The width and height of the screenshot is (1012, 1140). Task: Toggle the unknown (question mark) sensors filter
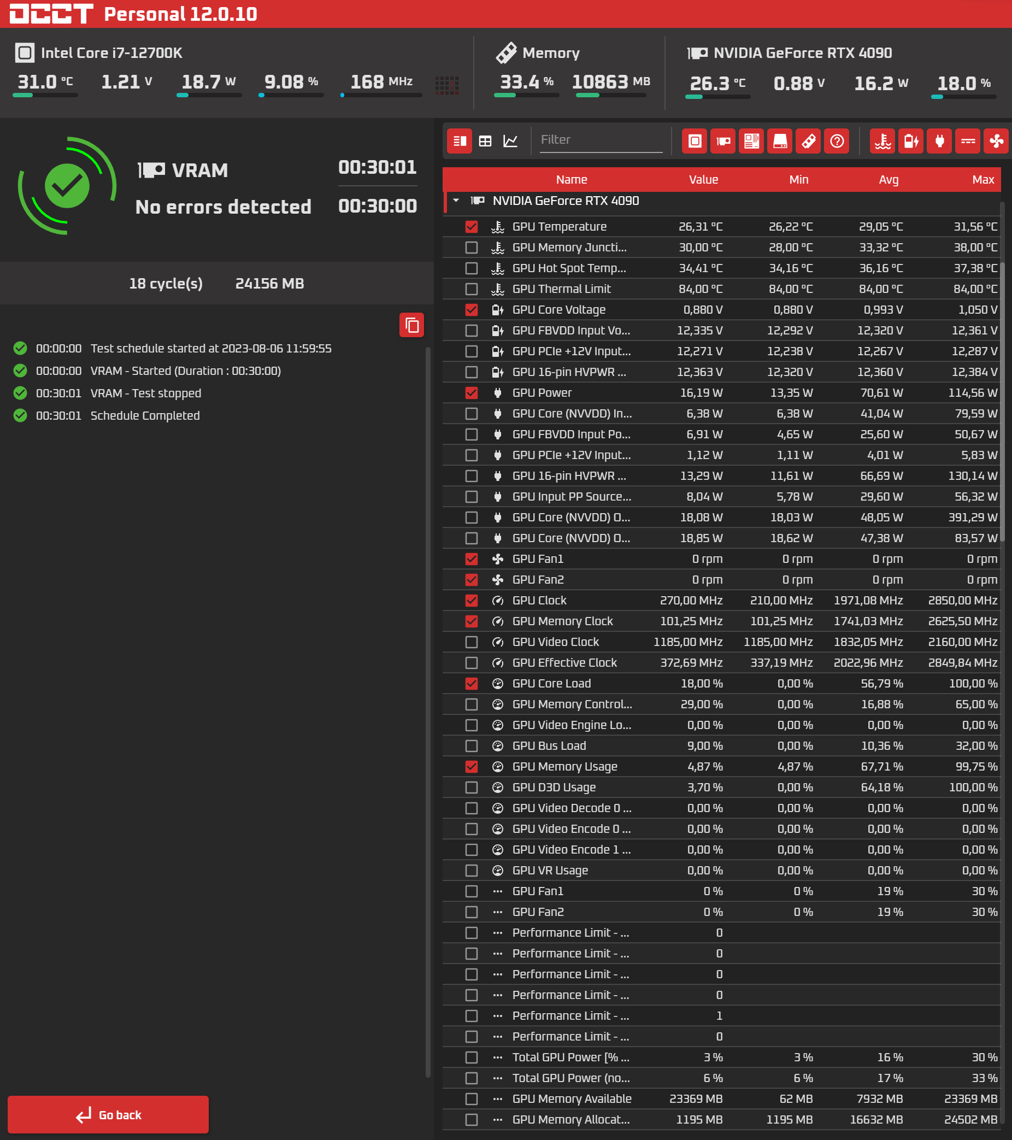pos(837,141)
